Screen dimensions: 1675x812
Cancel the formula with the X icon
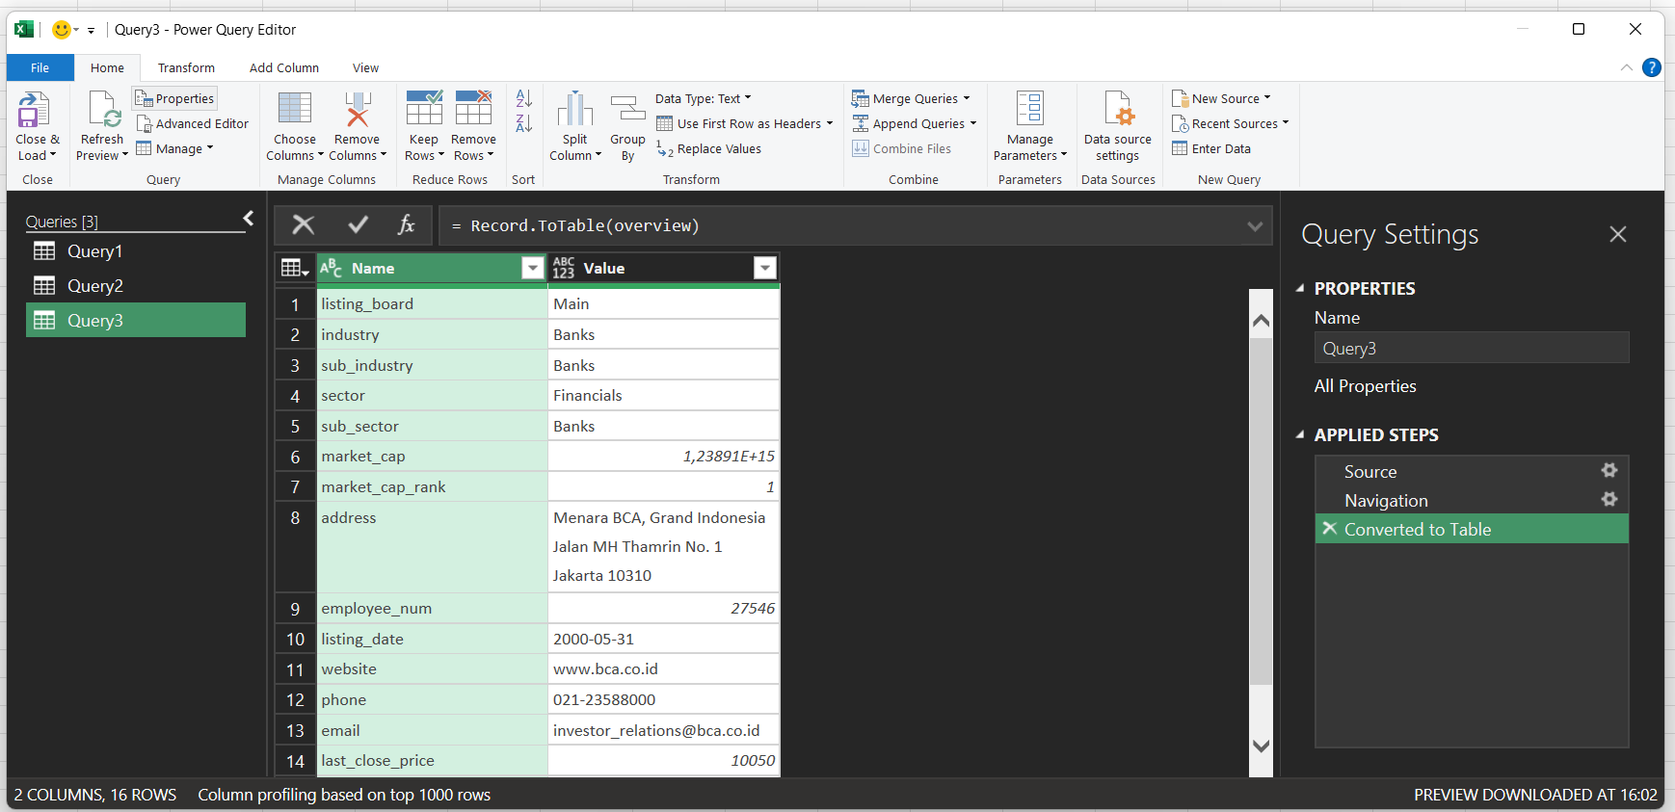[x=304, y=225]
